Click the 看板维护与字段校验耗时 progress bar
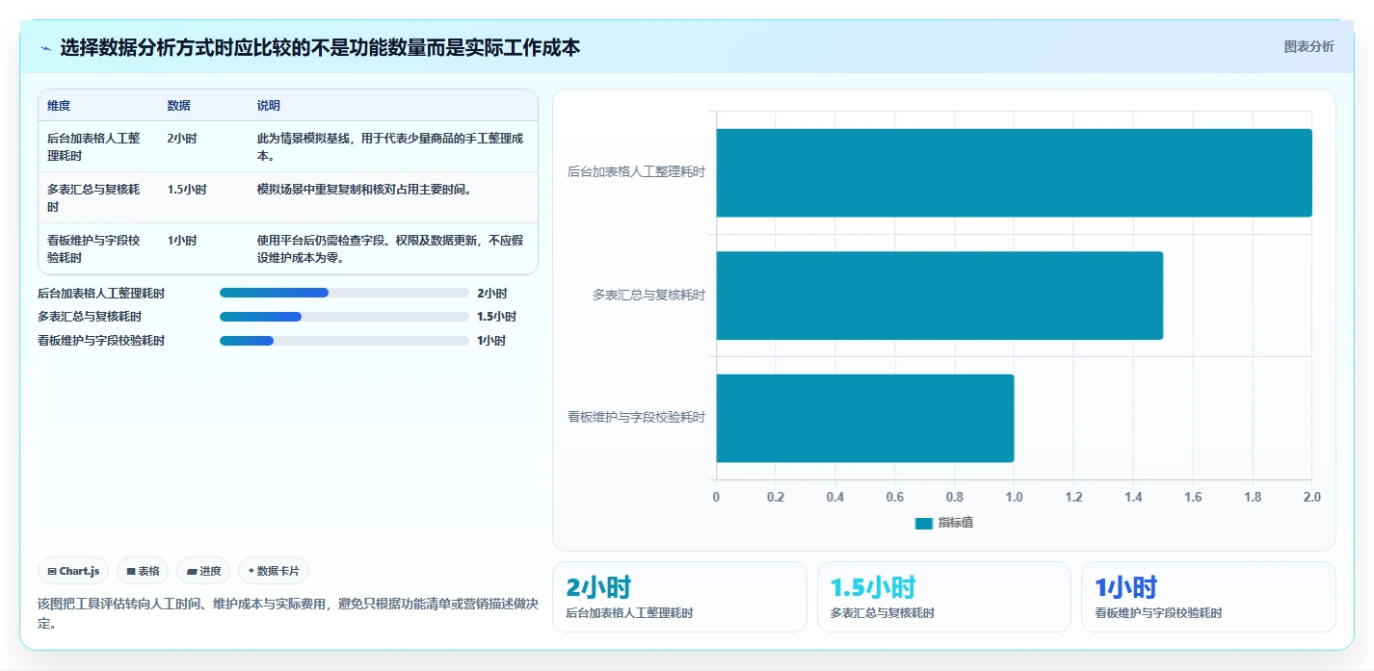Screen dimensions: 1374x671 tap(344, 341)
